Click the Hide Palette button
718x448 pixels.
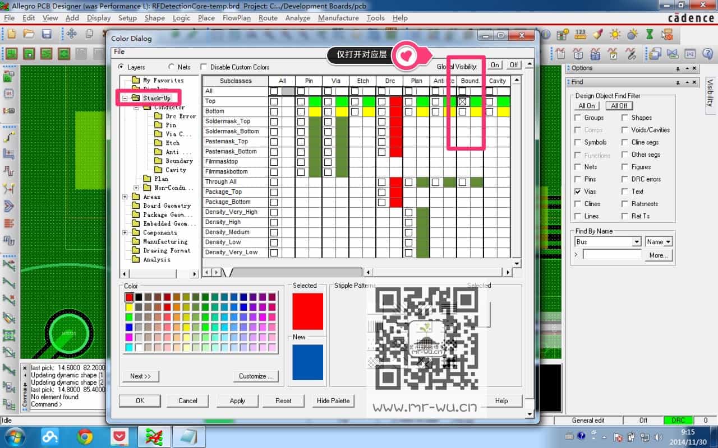click(x=333, y=400)
